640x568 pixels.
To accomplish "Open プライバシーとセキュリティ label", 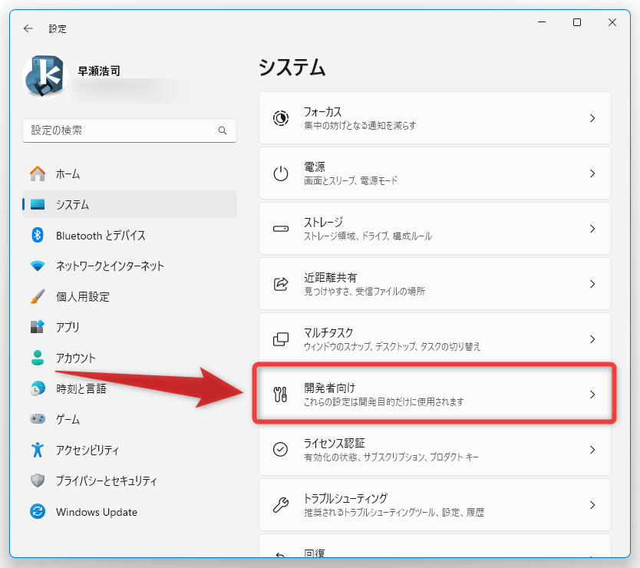I will [106, 480].
